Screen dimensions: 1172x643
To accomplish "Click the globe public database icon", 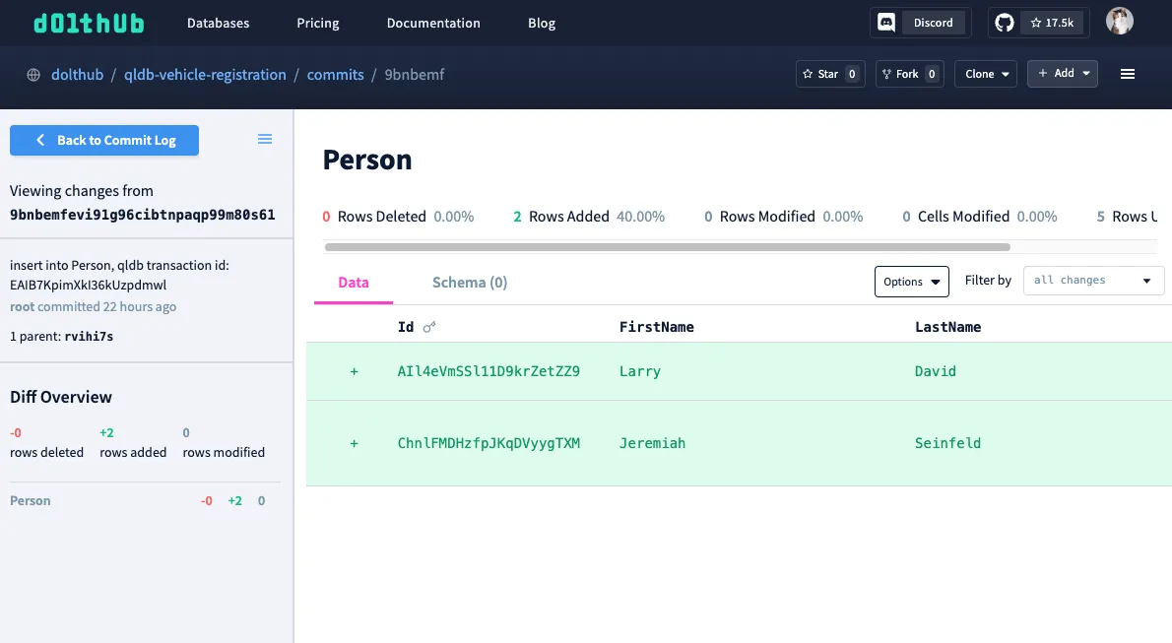I will pos(33,75).
